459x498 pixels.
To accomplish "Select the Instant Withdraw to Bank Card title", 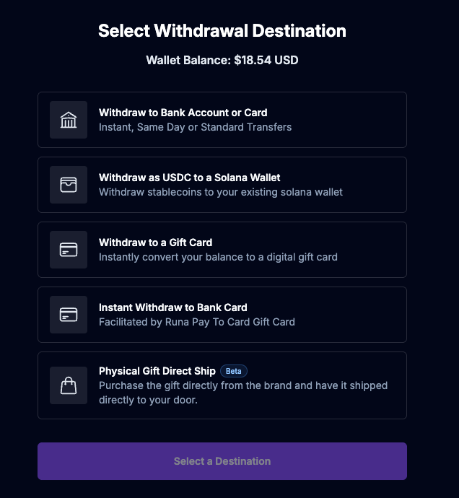I will tap(172, 307).
